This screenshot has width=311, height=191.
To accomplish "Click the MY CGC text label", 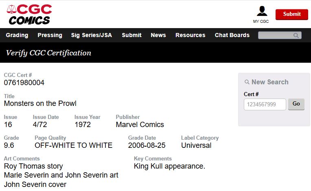I will pyautogui.click(x=261, y=22).
